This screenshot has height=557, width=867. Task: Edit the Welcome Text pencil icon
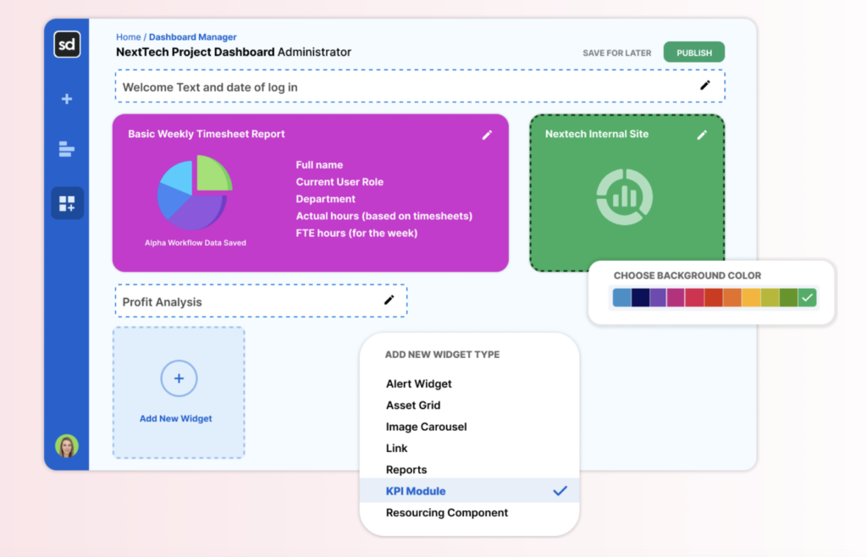[x=705, y=85]
